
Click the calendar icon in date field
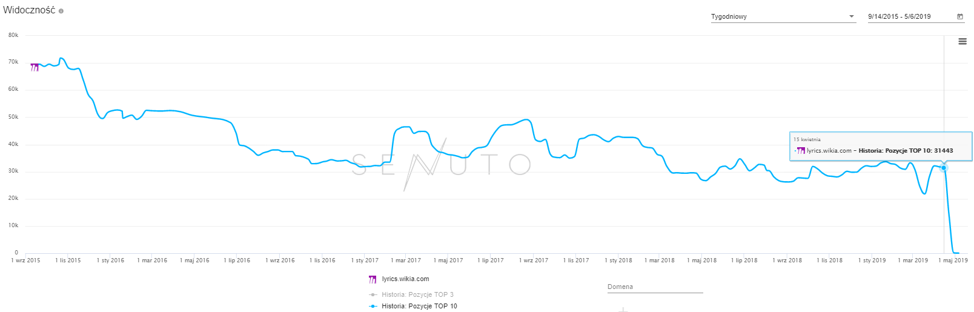(x=960, y=16)
